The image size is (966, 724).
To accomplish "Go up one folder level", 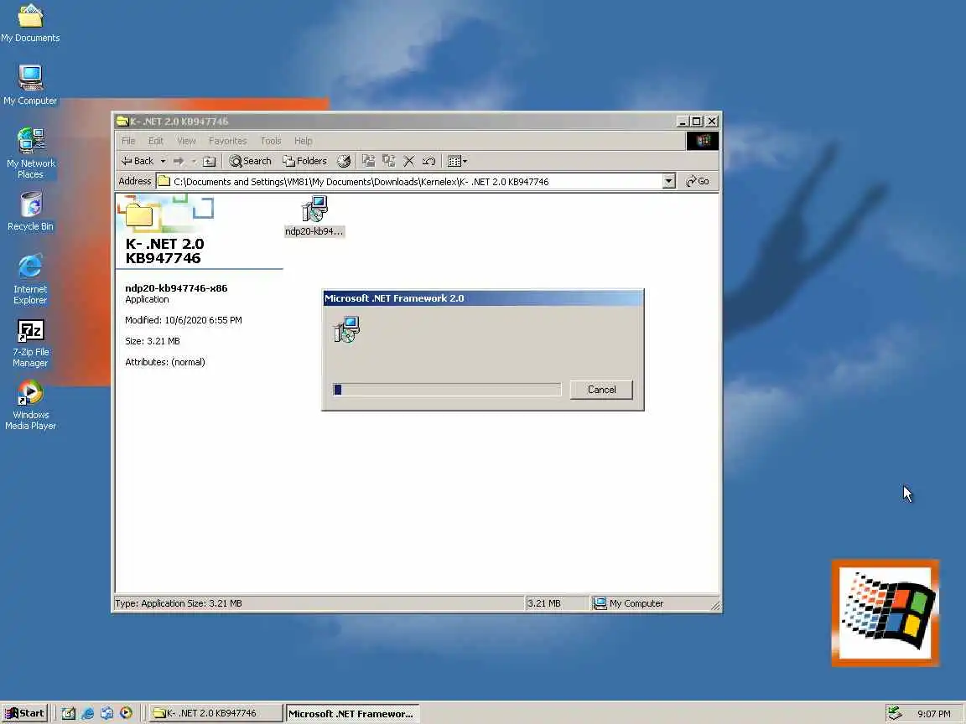I will click(x=210, y=161).
